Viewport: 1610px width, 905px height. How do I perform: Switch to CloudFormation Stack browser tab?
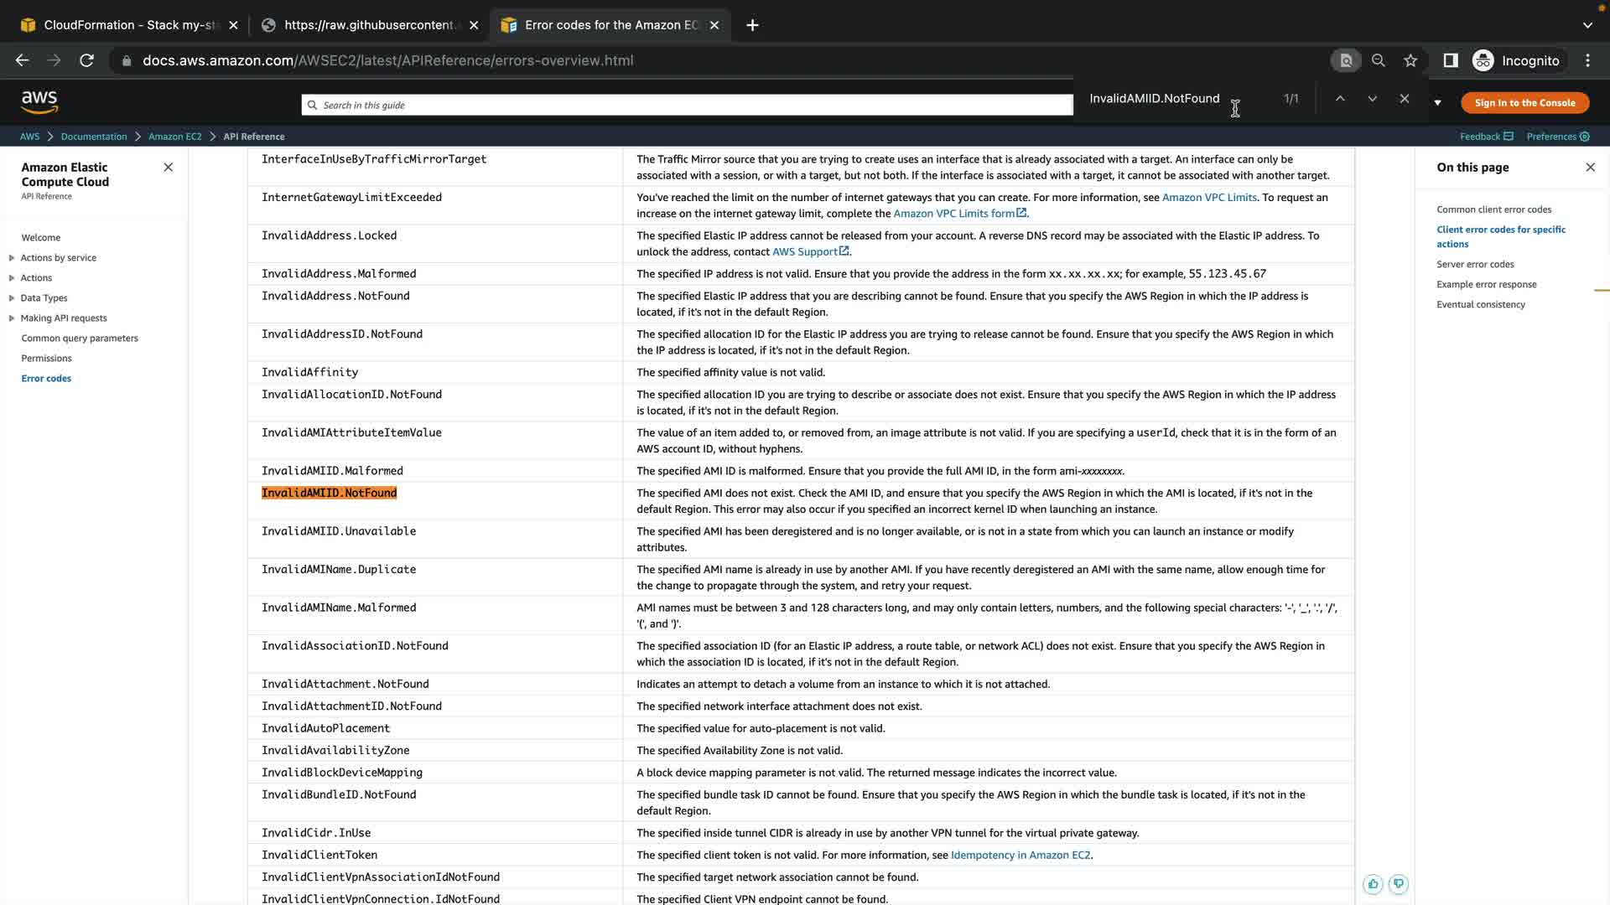pos(126,25)
